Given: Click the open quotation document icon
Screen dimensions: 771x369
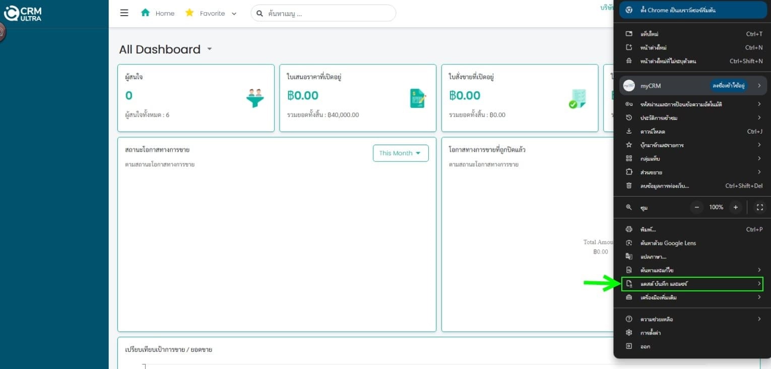Looking at the screenshot, I should (x=418, y=98).
